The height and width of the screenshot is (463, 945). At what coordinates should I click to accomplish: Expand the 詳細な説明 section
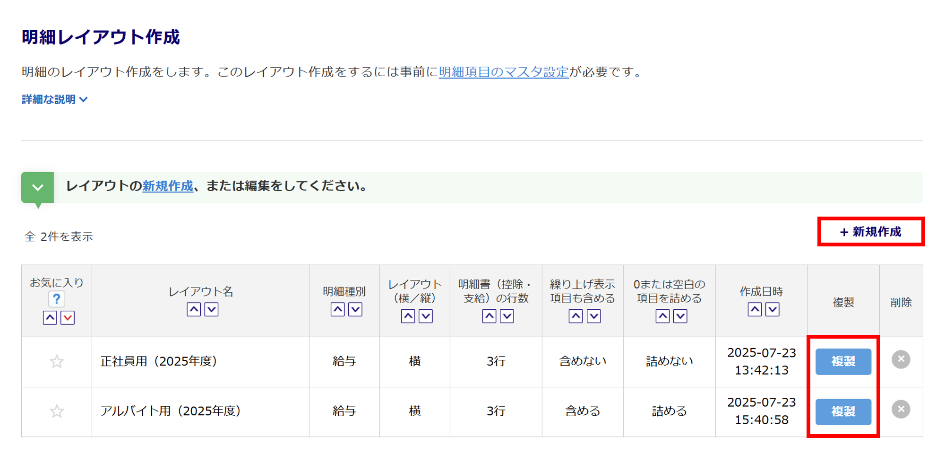54,99
